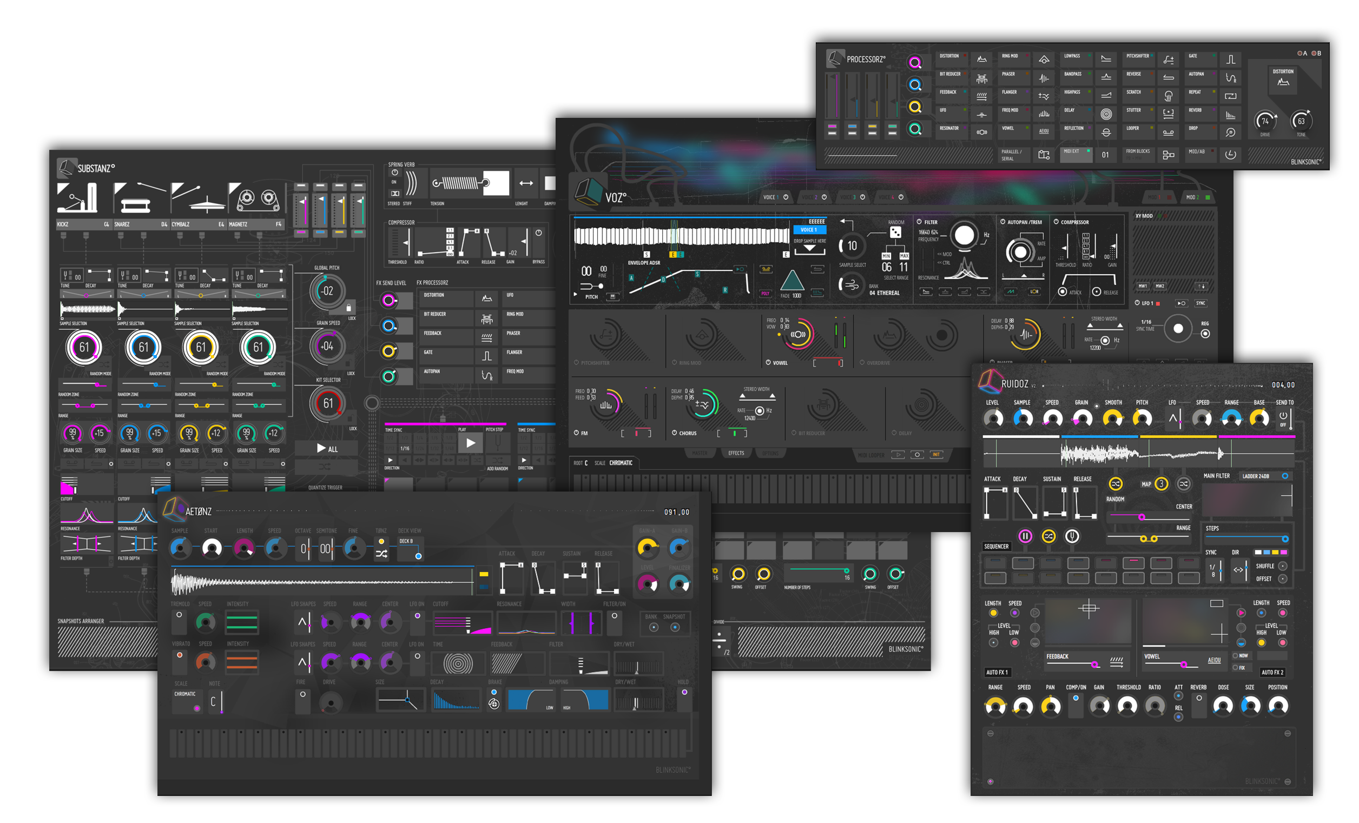Click the Phaser icon in Processorz
The image size is (1359, 823).
[1044, 78]
